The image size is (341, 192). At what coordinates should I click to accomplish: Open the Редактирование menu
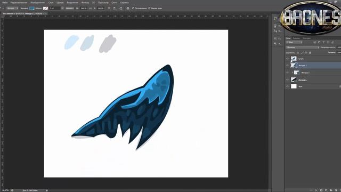click(x=19, y=3)
